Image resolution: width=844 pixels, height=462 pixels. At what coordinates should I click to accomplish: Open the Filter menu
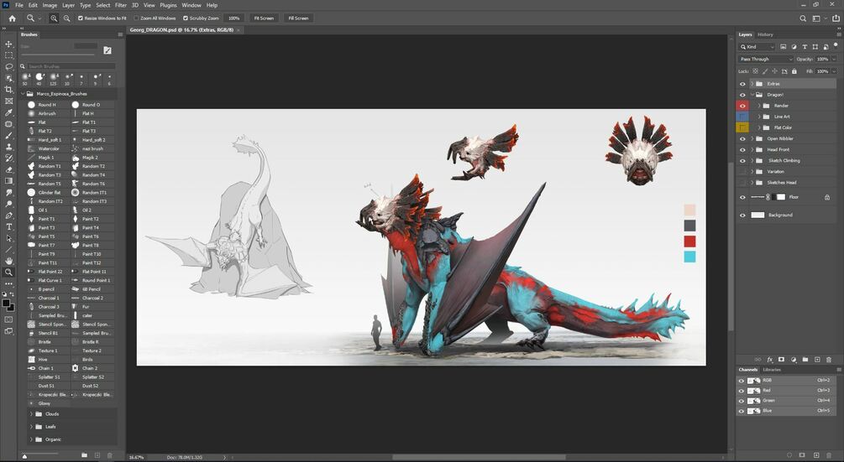[x=121, y=5]
